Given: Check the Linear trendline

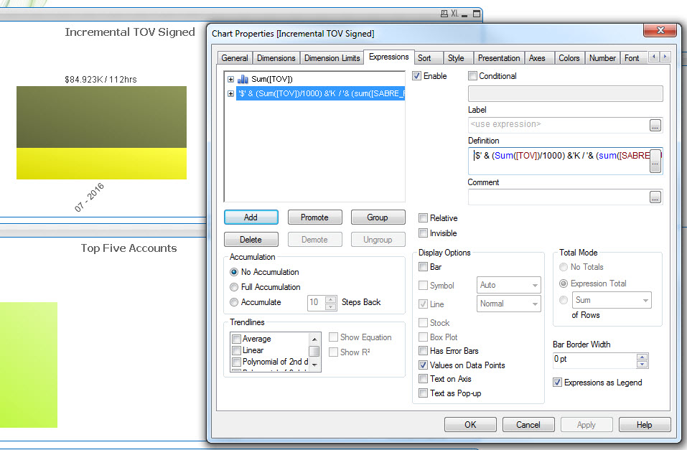Looking at the screenshot, I should click(x=237, y=350).
